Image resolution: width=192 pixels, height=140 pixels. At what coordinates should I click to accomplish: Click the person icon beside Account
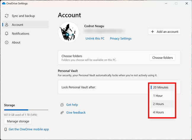pyautogui.click(x=7, y=25)
